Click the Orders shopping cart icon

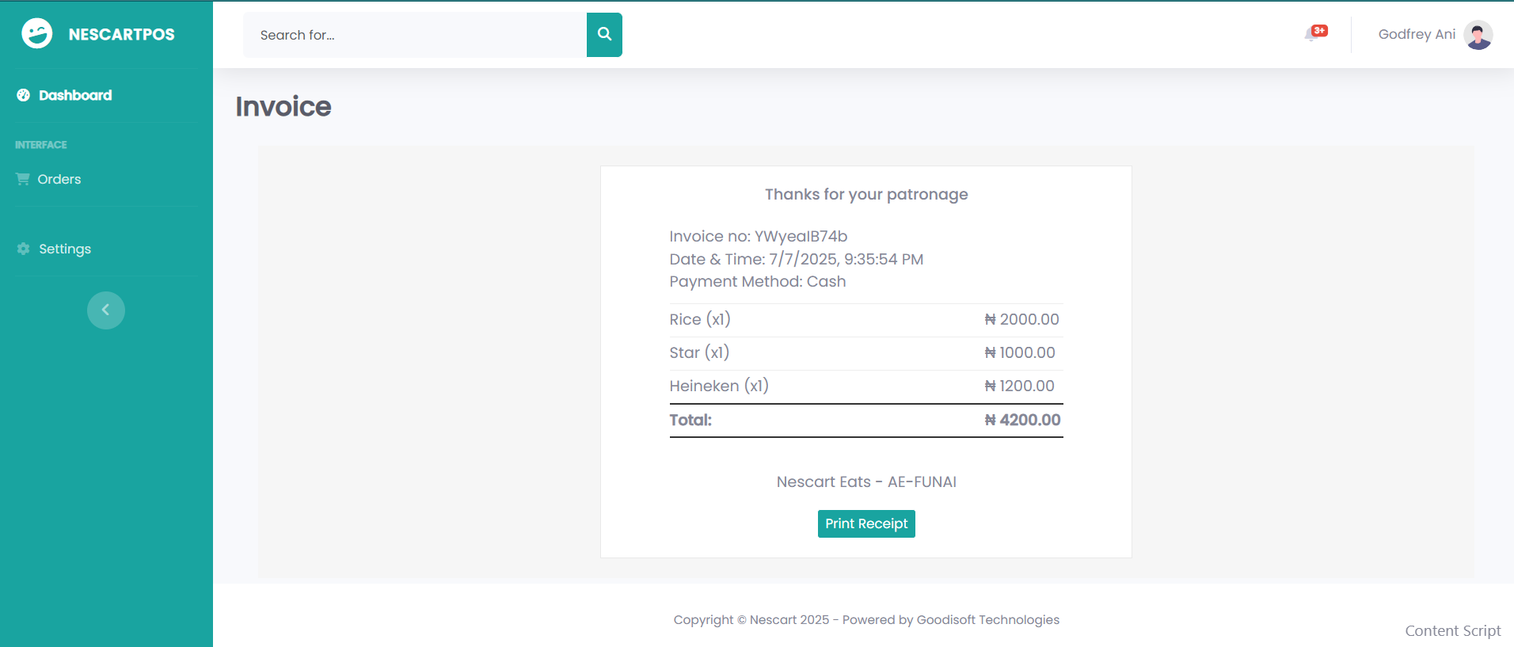[x=23, y=179]
